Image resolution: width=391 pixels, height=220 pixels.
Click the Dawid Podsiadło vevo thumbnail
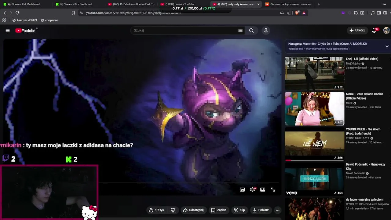click(x=315, y=179)
